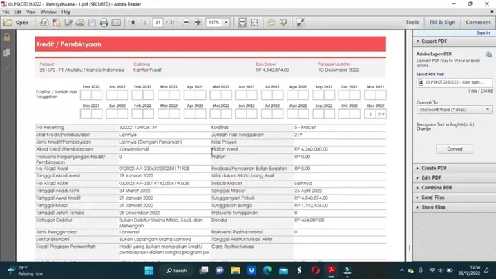496x279 pixels.
Task: Open the zoom percentage dropdown
Action: tap(226, 23)
